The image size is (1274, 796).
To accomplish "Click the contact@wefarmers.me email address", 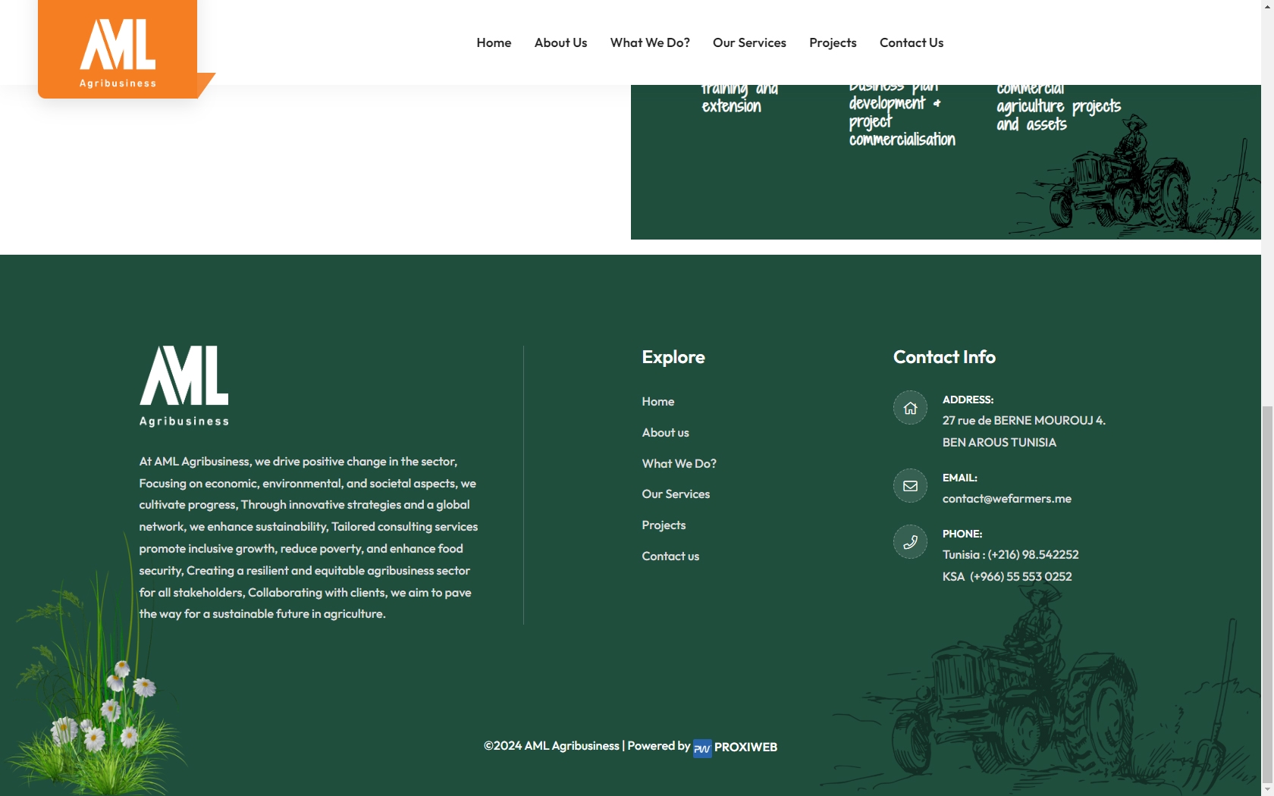I will click(1007, 499).
